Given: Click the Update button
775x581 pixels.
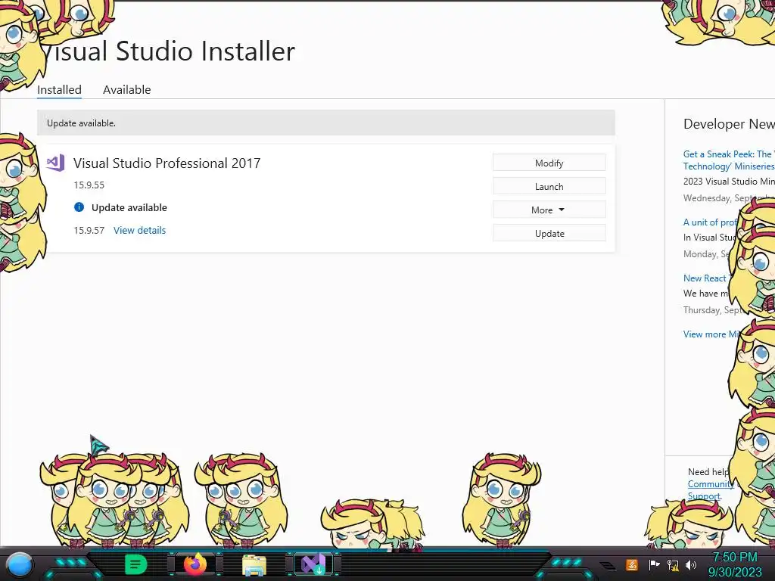Looking at the screenshot, I should (549, 233).
